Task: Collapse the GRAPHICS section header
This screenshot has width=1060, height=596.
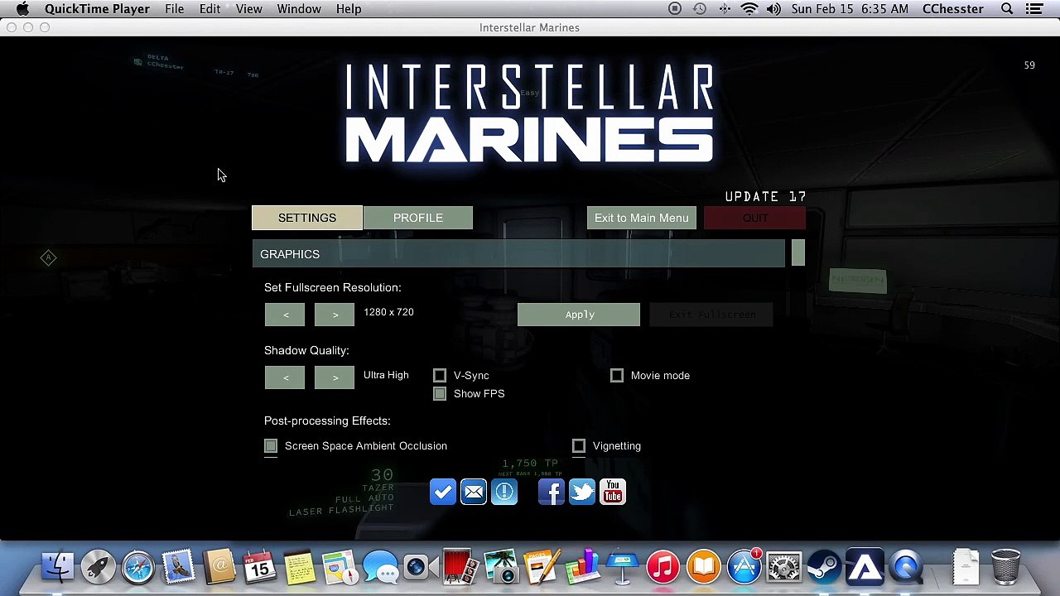Action: point(518,254)
